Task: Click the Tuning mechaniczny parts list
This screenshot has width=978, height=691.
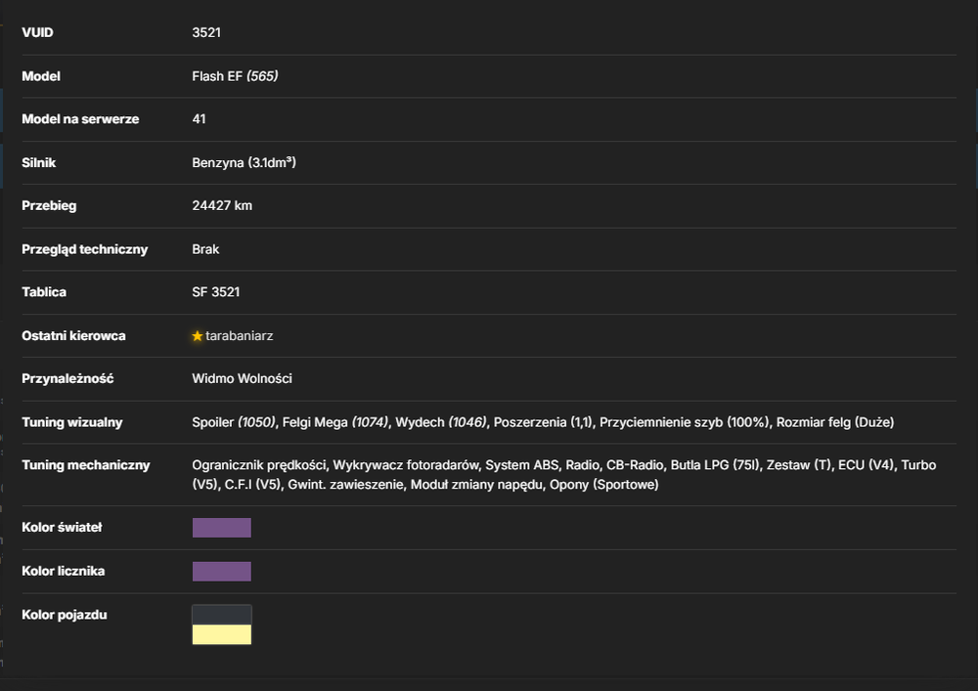Action: [x=564, y=475]
